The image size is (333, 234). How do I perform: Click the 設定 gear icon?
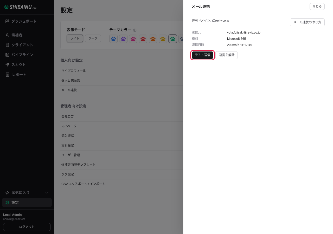pos(7,203)
